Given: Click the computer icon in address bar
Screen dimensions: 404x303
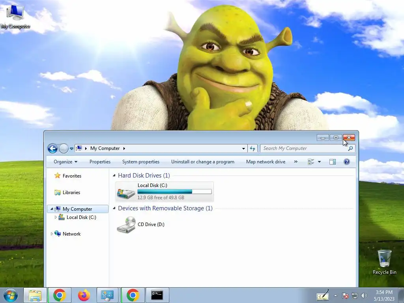Looking at the screenshot, I should (x=79, y=148).
